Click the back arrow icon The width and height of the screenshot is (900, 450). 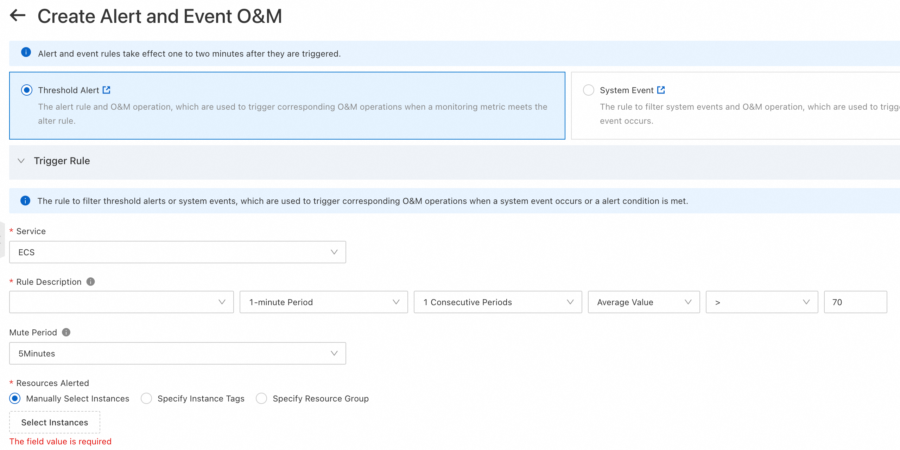click(18, 15)
